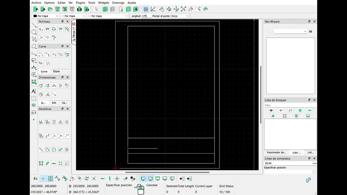The height and width of the screenshot is (195, 347).
Task: Click the Add block plus icon
Action: click(300, 110)
